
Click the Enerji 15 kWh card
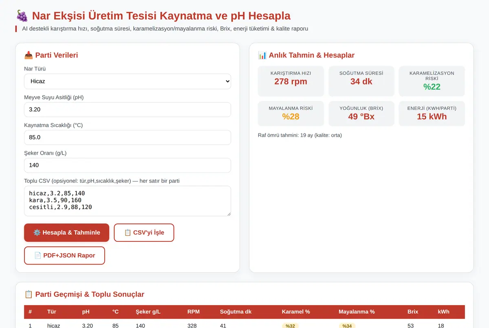[432, 114]
